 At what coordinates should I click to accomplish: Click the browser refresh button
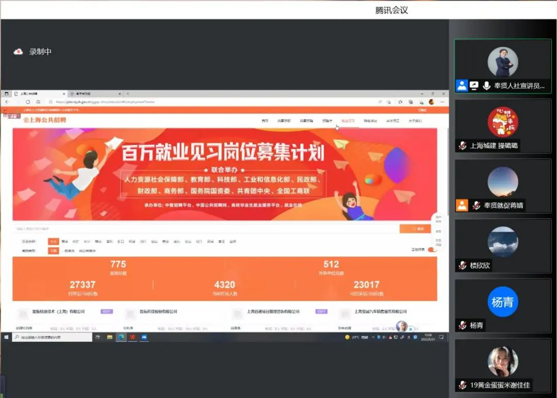point(28,102)
